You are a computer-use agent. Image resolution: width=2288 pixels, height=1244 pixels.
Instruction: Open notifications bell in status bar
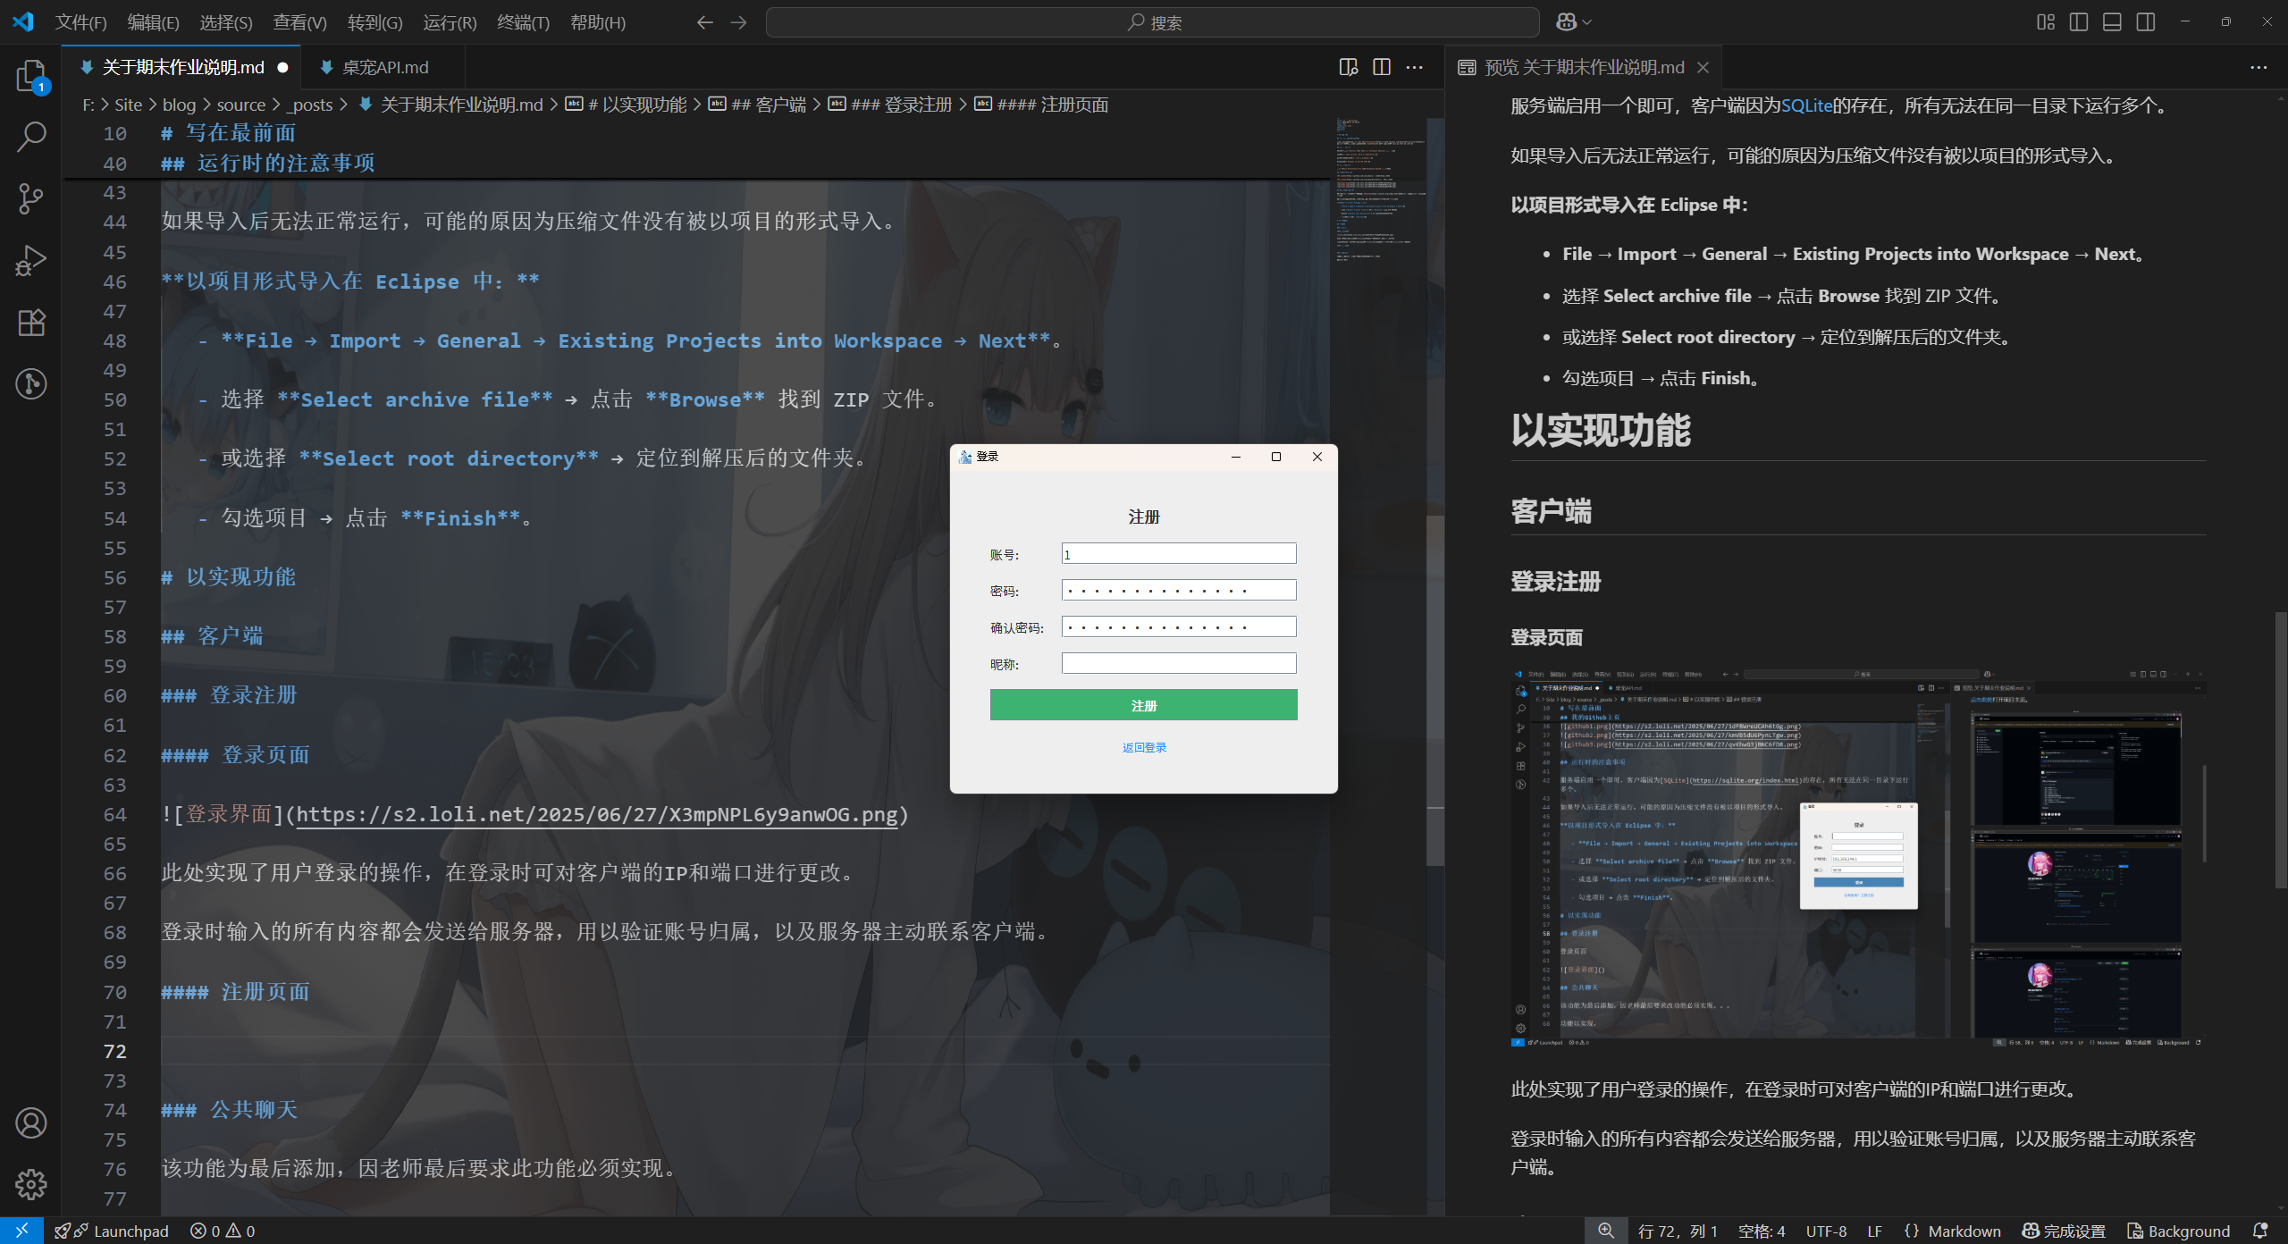point(2260,1231)
